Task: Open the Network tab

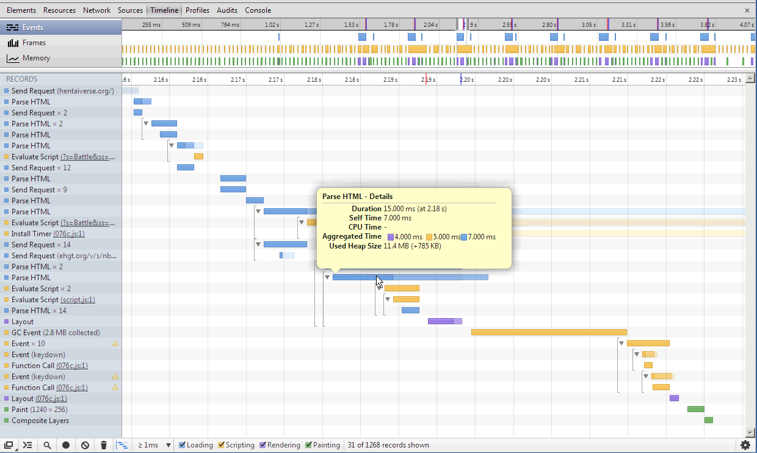Action: pyautogui.click(x=97, y=10)
